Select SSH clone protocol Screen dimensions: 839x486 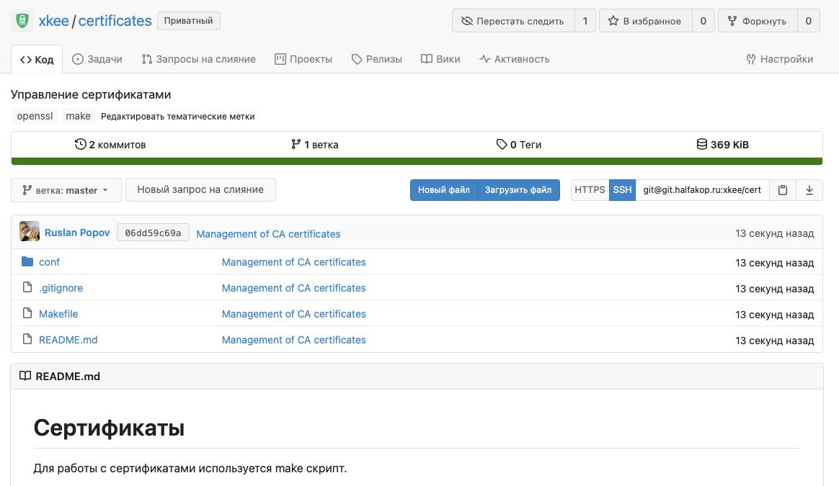tap(622, 190)
